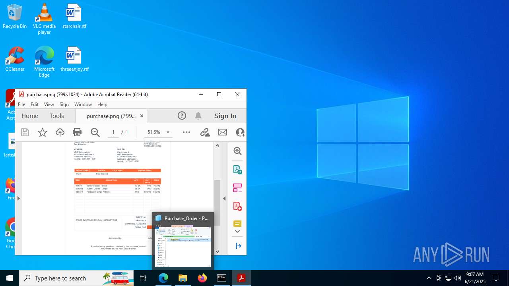Open the Find text magnifier tool
The width and height of the screenshot is (509, 286).
[x=95, y=132]
